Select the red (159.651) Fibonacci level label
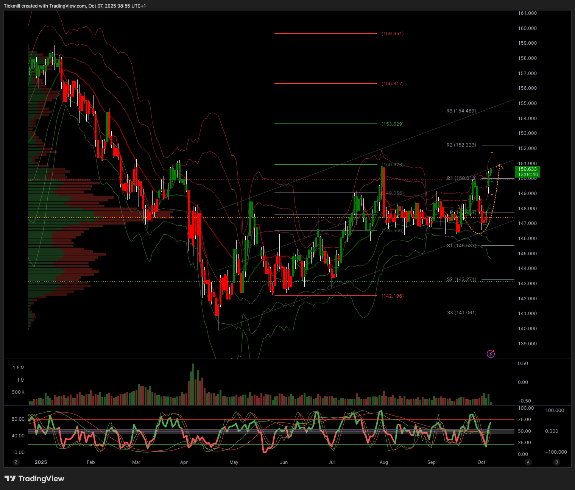575x490 pixels. point(393,34)
